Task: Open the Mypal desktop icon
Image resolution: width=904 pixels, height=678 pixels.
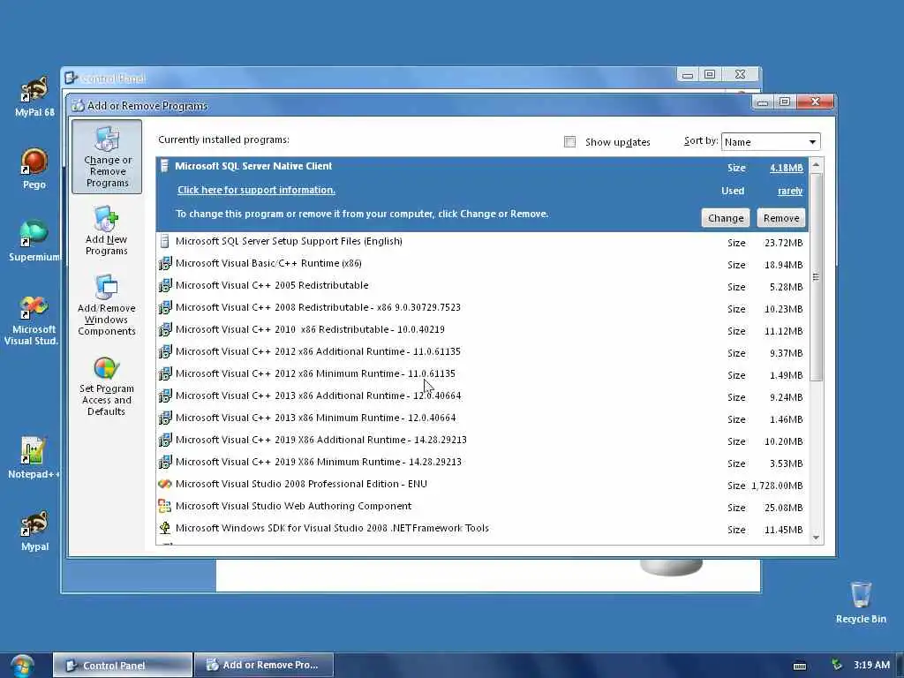Action: (34, 531)
